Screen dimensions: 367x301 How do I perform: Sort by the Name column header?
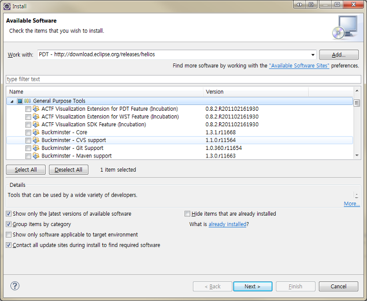pyautogui.click(x=105, y=92)
